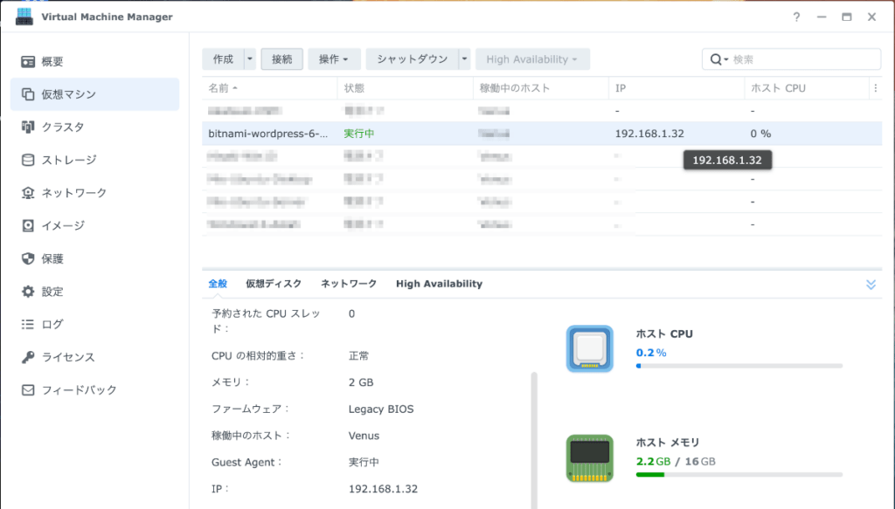The width and height of the screenshot is (895, 509).
Task: Select ストレージ in the sidebar menu
Action: tap(94, 160)
